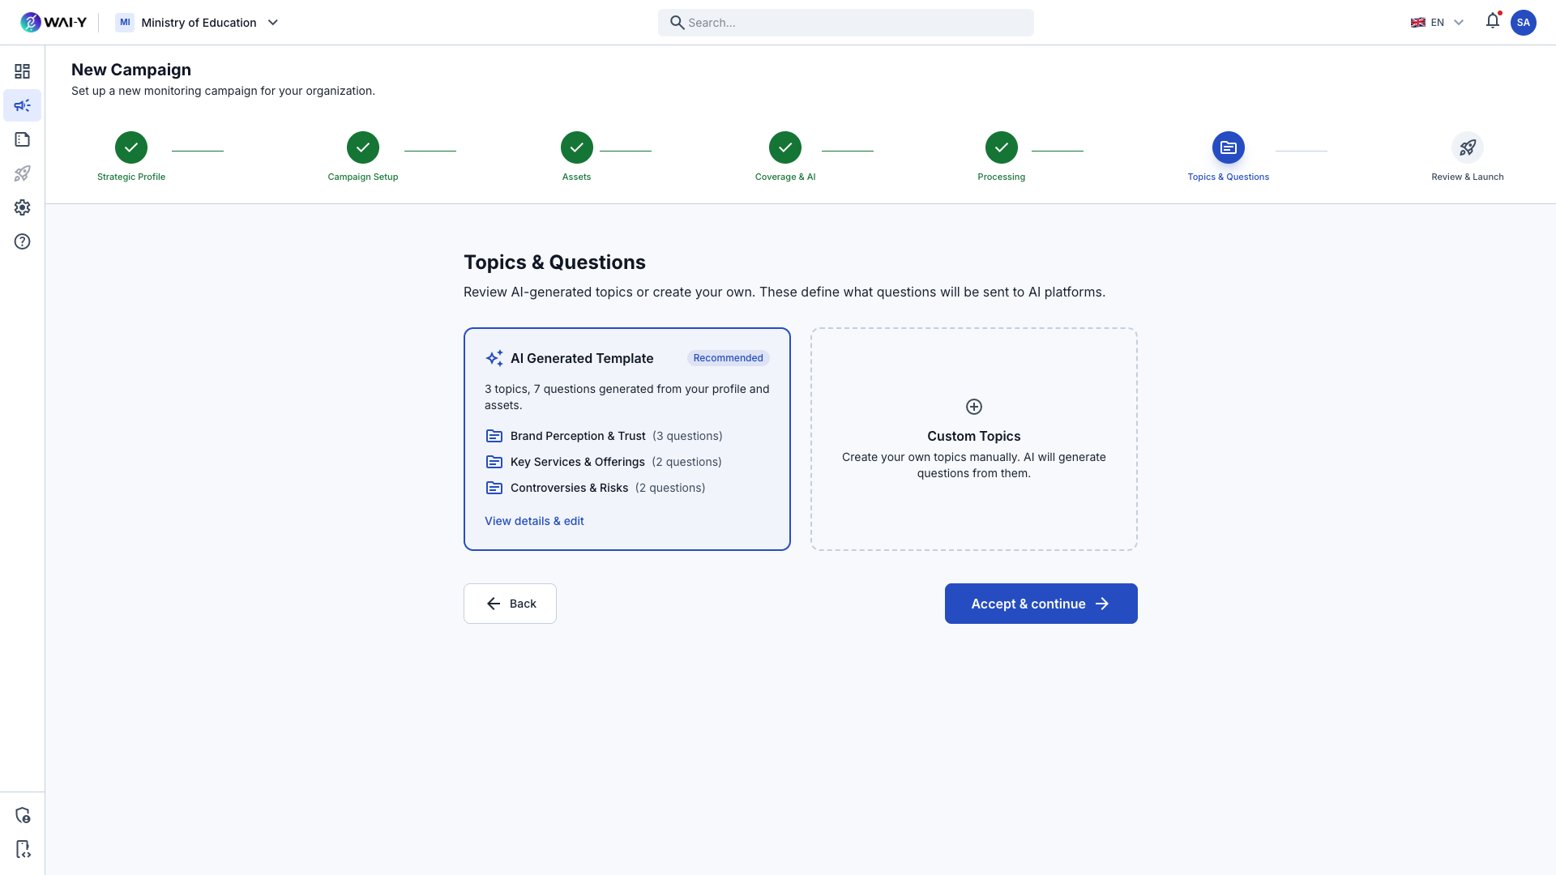
Task: Click the Review & Launch step
Action: click(x=1468, y=147)
